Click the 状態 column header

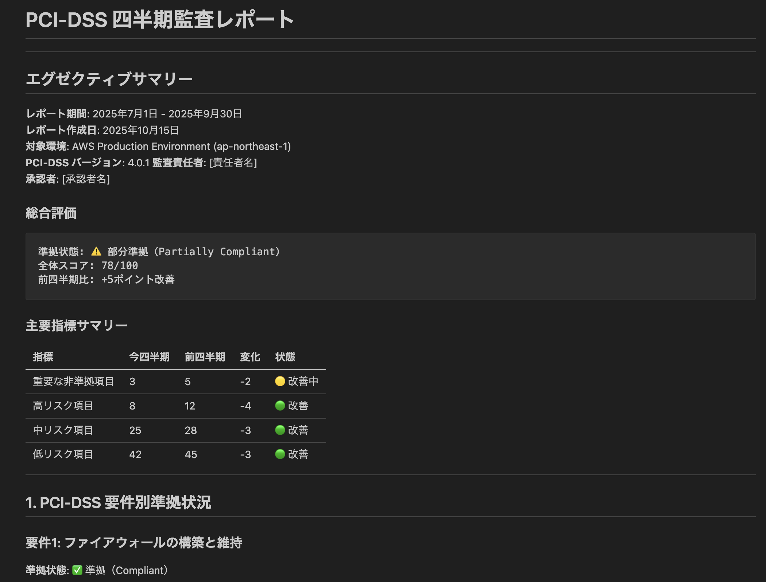click(x=285, y=357)
